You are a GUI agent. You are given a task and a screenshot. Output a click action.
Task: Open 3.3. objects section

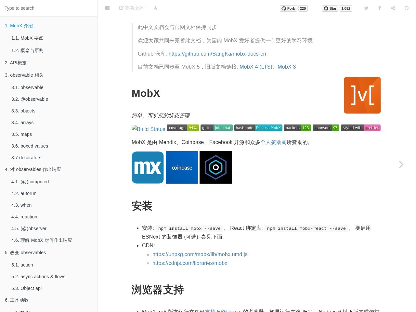tap(49, 111)
